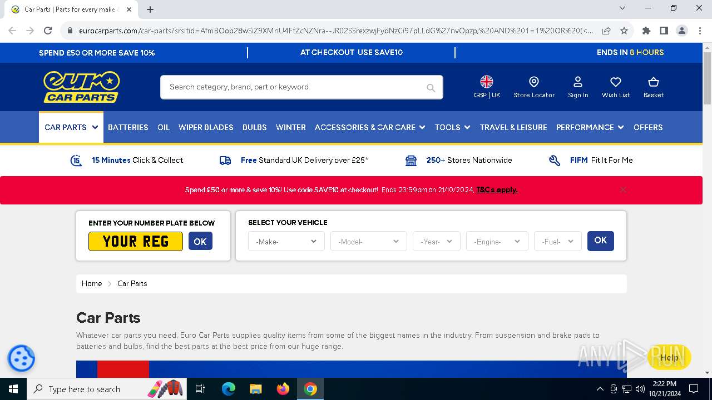
Task: Open the Bulbs menu item
Action: point(255,127)
